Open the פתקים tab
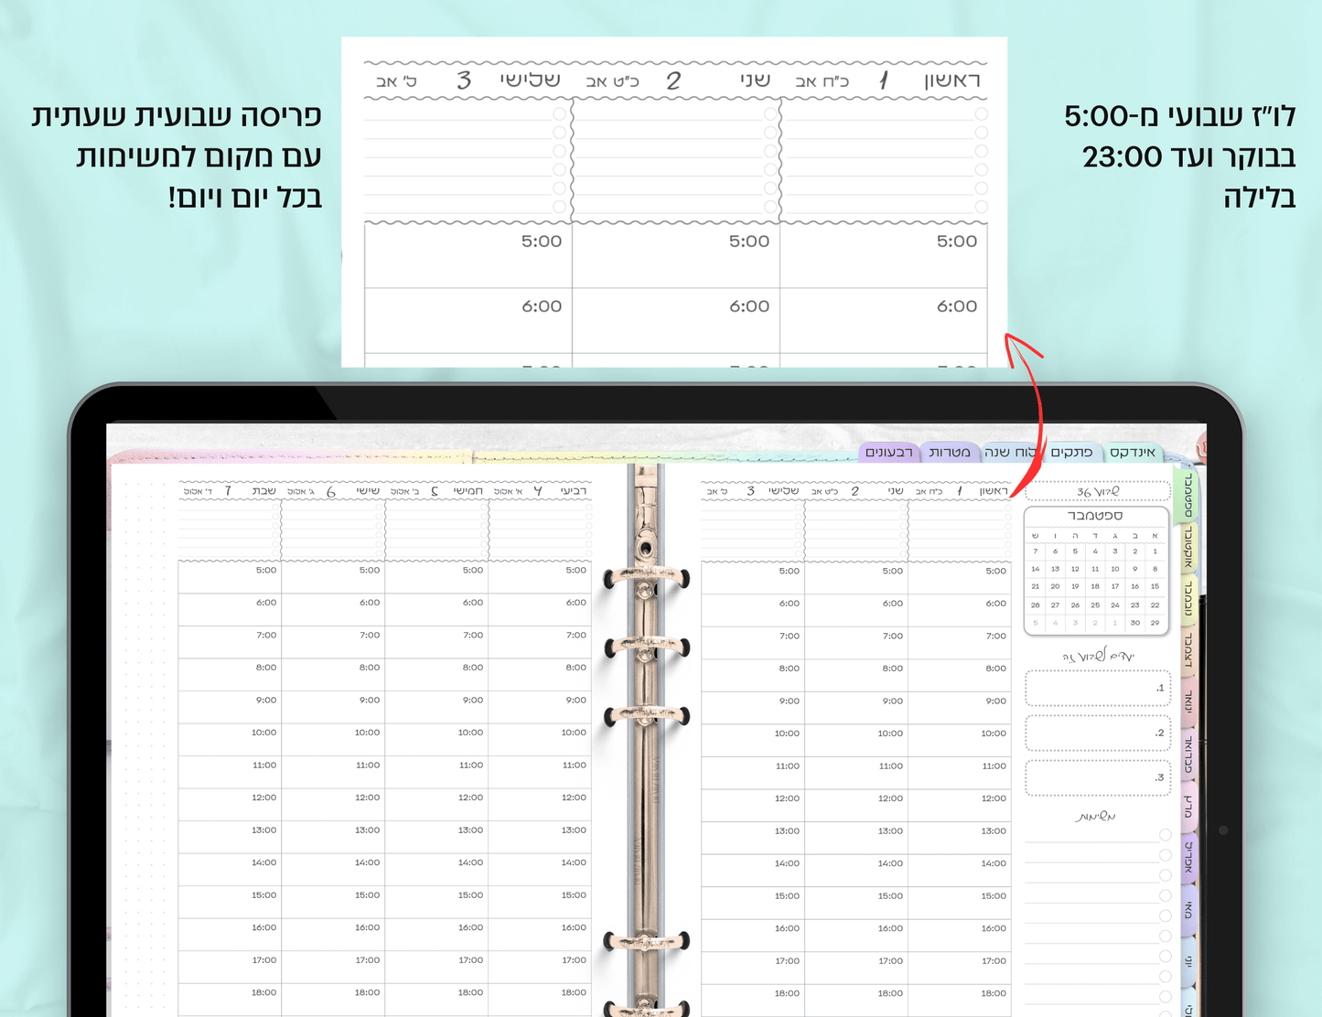The image size is (1322, 1017). (1071, 452)
